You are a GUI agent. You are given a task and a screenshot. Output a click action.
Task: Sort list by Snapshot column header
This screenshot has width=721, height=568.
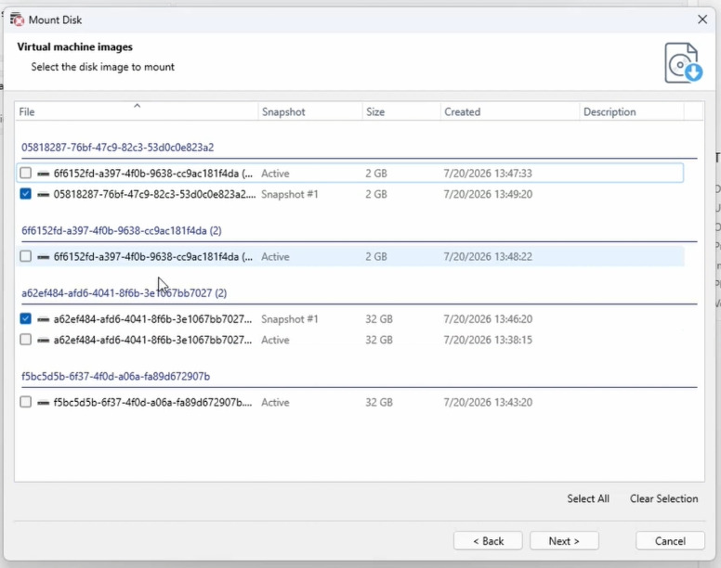[310, 111]
